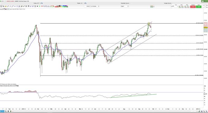The height and width of the screenshot is (113, 208).
Task: Click the round icon next to the RSI label
Action: (x=18, y=86)
